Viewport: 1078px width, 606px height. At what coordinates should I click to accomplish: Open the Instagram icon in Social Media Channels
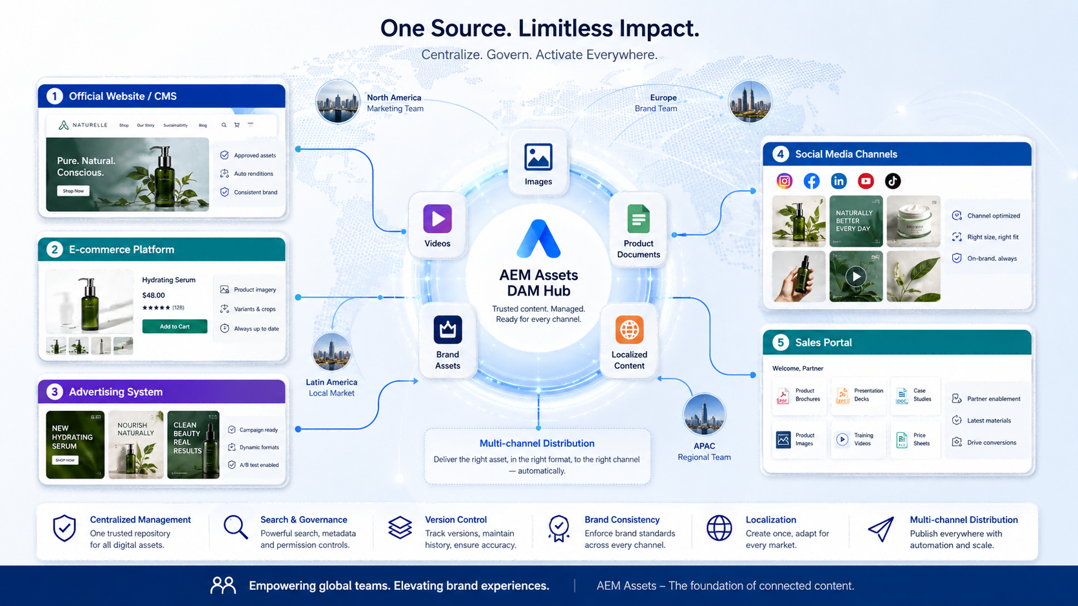[x=784, y=181]
